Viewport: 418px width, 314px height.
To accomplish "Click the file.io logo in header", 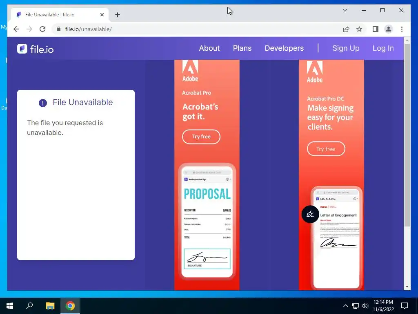I will tap(36, 49).
